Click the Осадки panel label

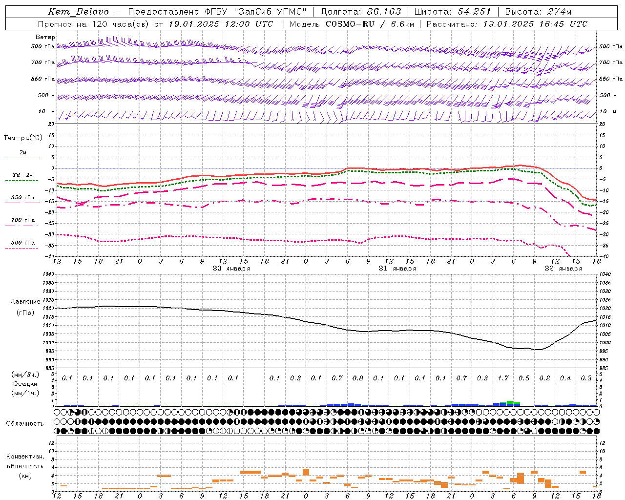[25, 384]
